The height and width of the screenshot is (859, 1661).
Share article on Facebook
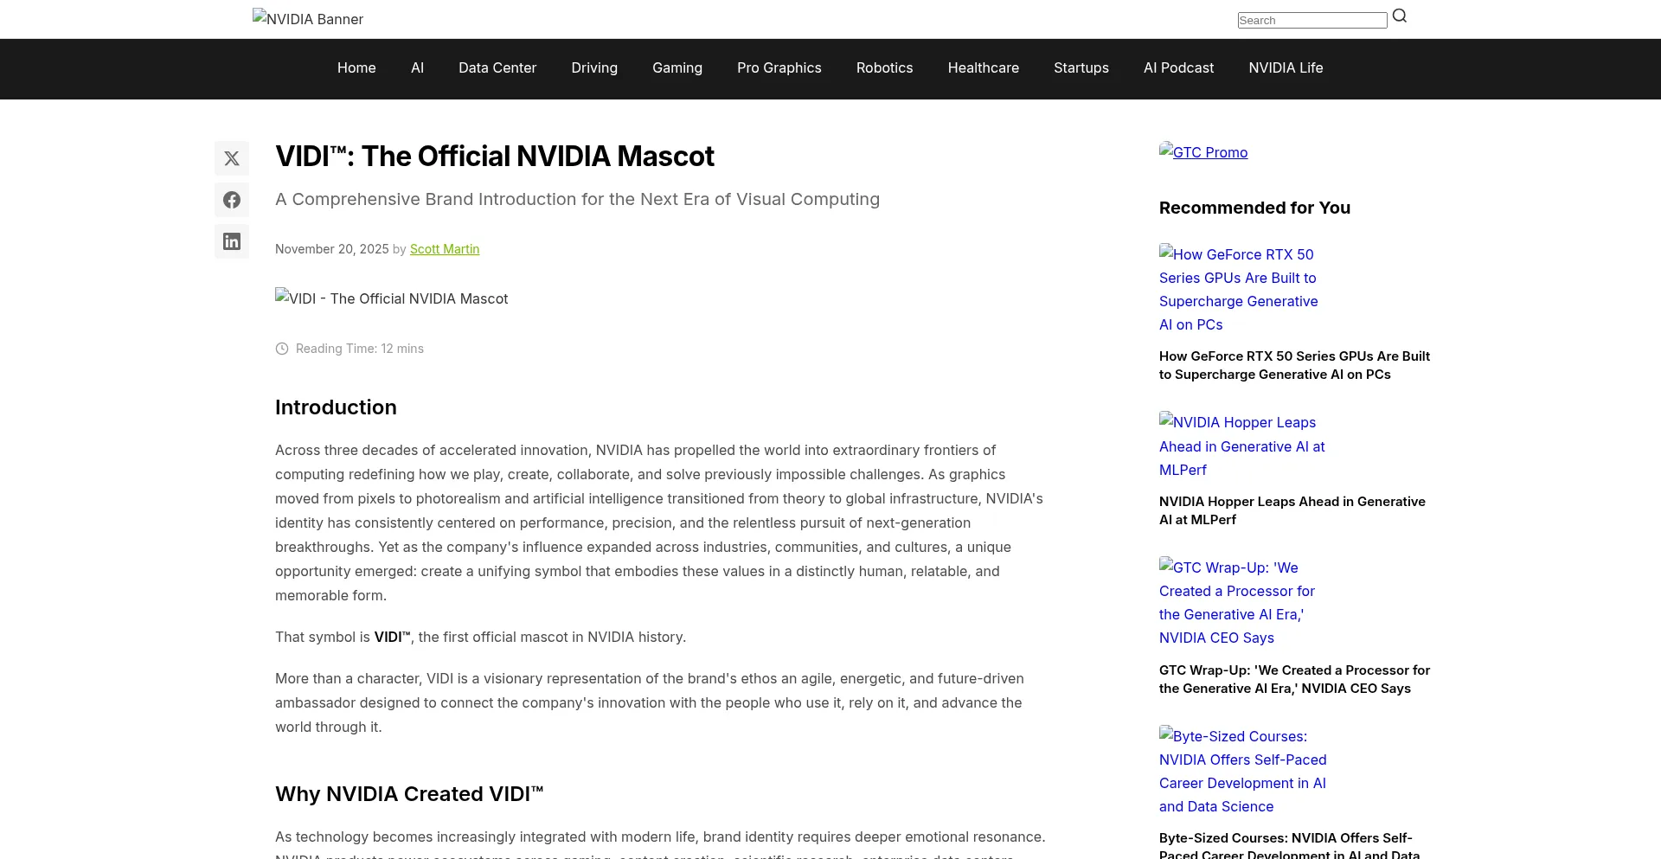pos(232,200)
